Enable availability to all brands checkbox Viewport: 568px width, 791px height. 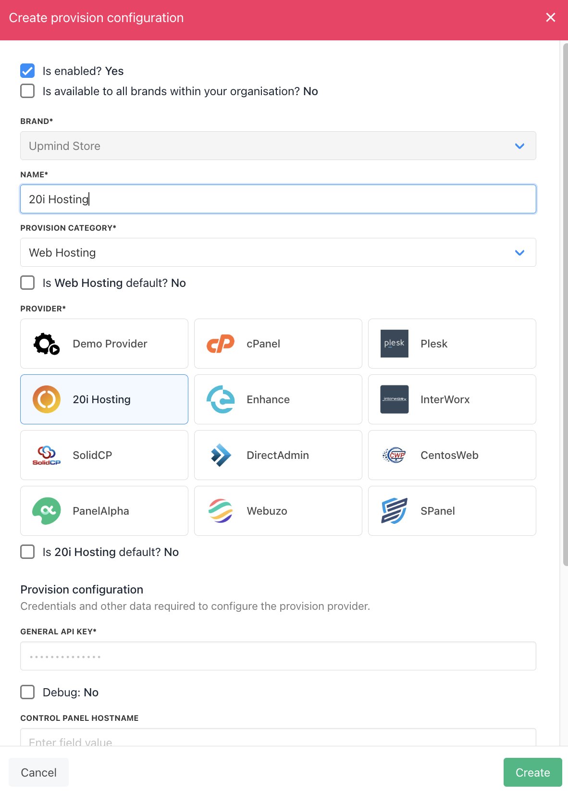coord(27,91)
